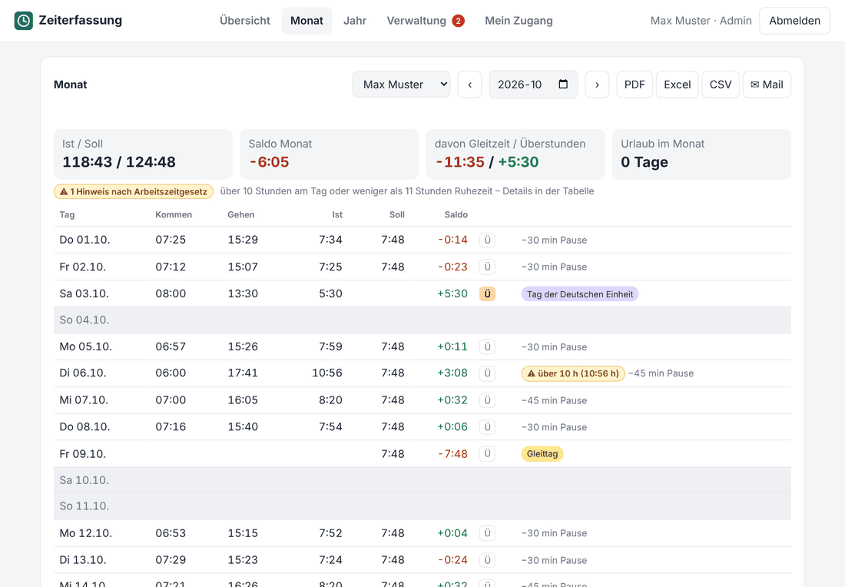Click Gehen time 13:30 on Sa 03.10.
Viewport: 845px width, 587px height.
(x=243, y=293)
